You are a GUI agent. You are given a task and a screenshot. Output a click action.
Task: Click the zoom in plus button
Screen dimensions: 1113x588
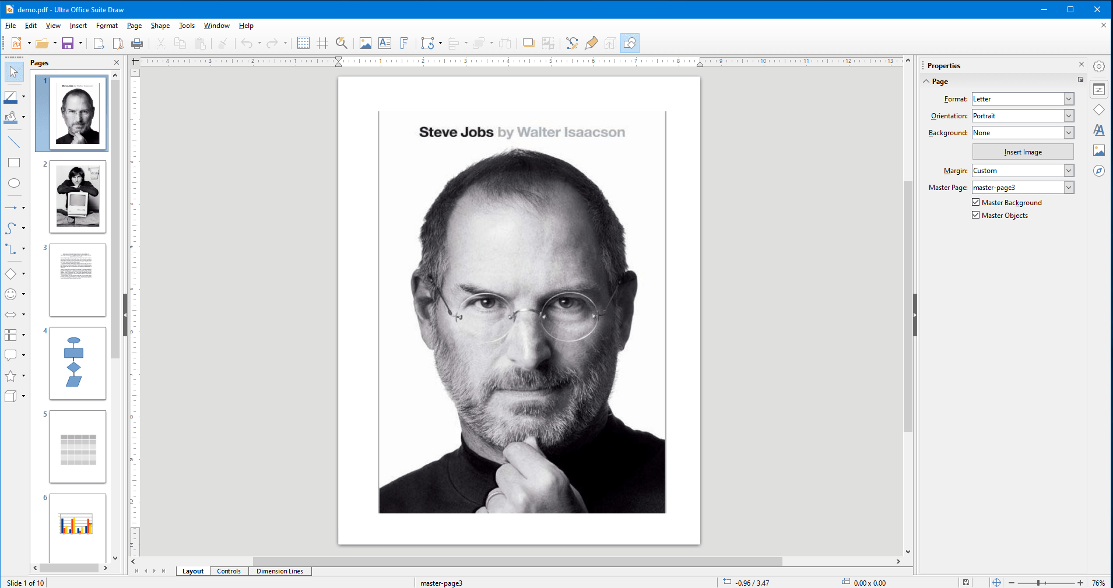pyautogui.click(x=1080, y=583)
